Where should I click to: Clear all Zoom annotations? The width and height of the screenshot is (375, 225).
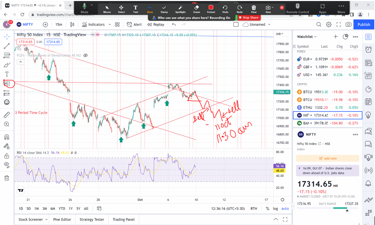[254, 9]
